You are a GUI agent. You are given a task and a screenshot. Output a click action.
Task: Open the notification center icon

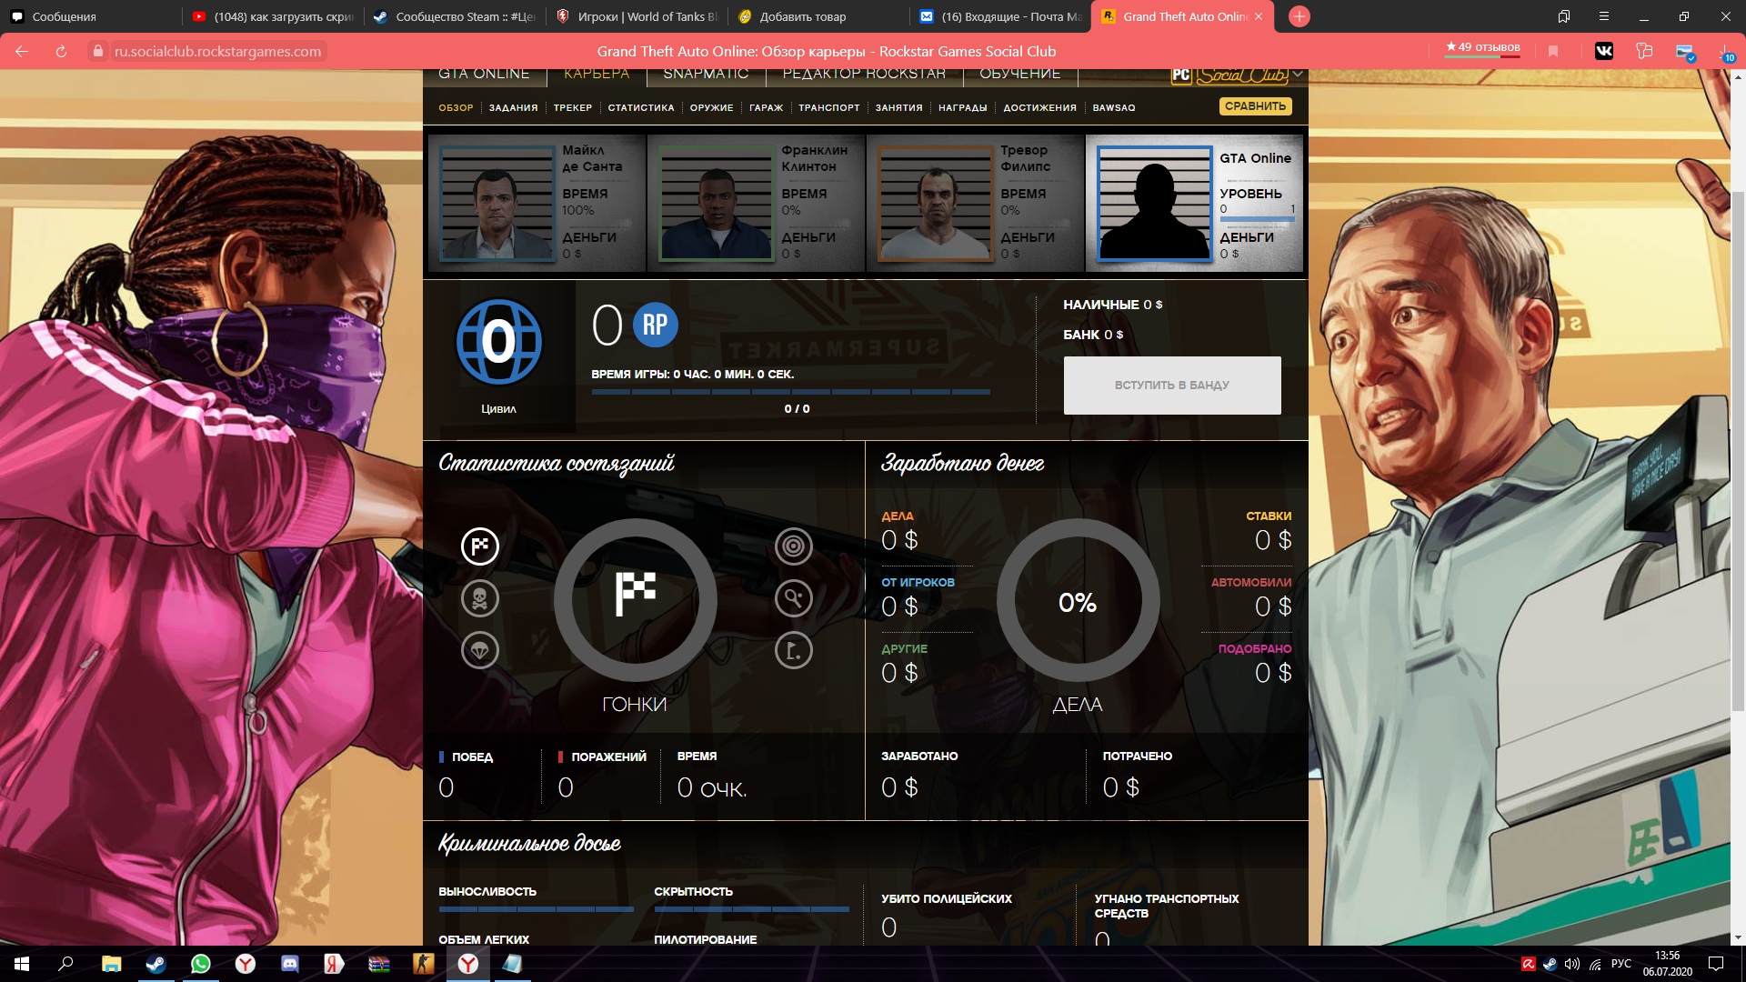click(1716, 964)
